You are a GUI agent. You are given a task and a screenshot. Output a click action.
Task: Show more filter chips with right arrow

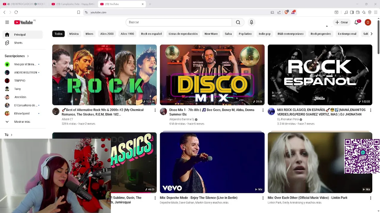[x=371, y=34]
